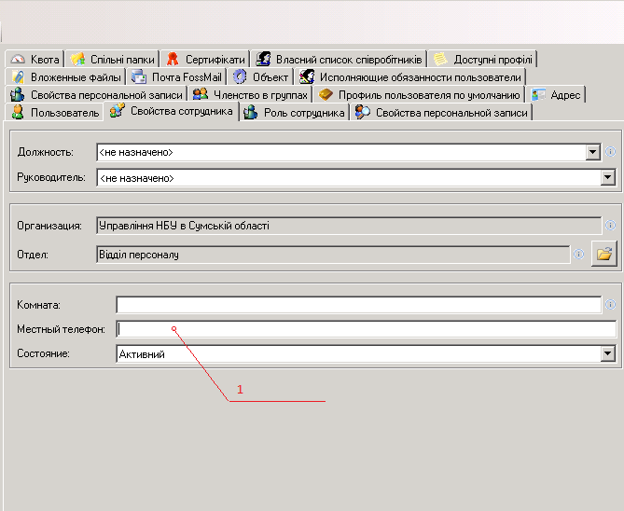Screen dimensions: 624x511
Task: Open the Состояние dropdown arrow
Action: [x=608, y=354]
